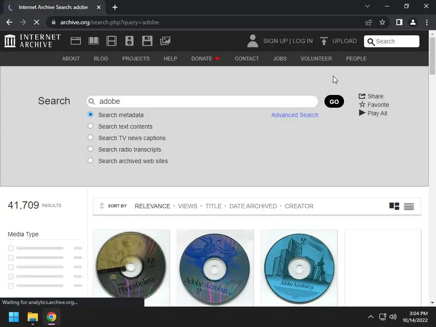Click the LOG IN link
Screen dimensions: 436x327
(x=303, y=41)
